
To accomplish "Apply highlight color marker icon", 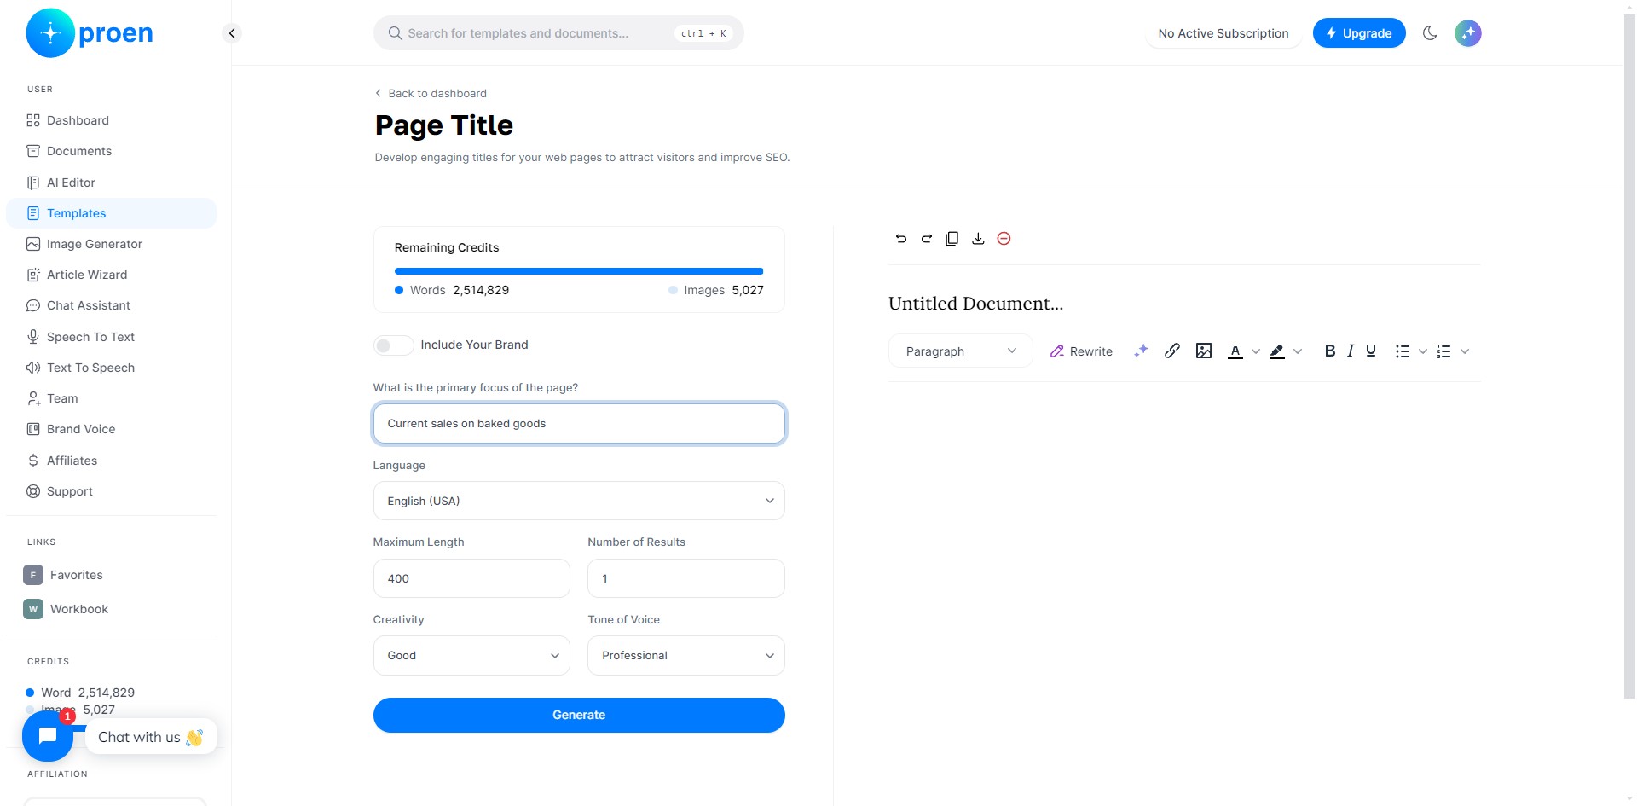I will [x=1277, y=351].
